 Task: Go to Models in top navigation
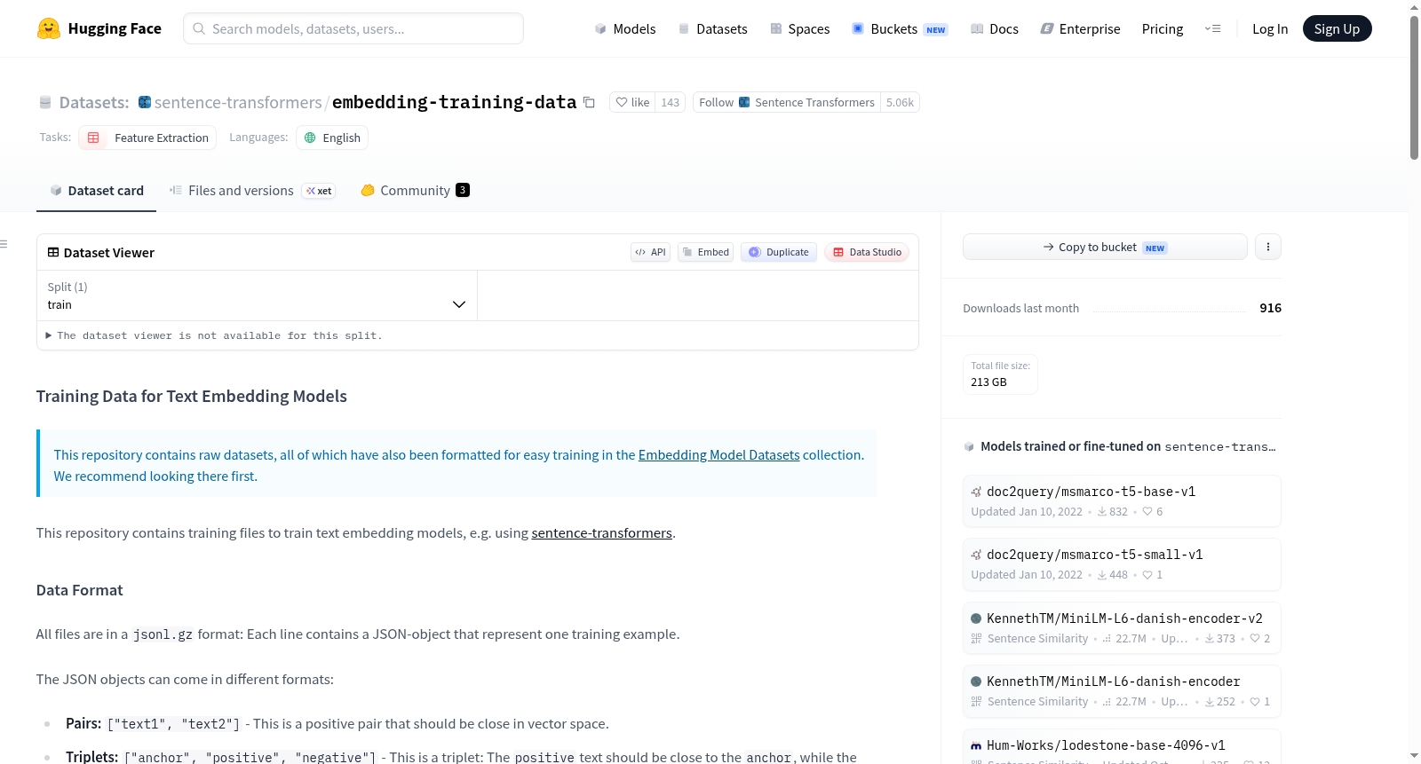point(625,28)
